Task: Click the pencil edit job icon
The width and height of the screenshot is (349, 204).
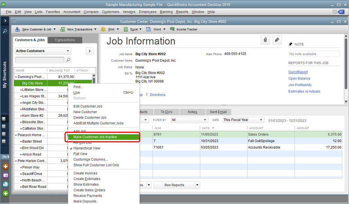Action: point(277,40)
